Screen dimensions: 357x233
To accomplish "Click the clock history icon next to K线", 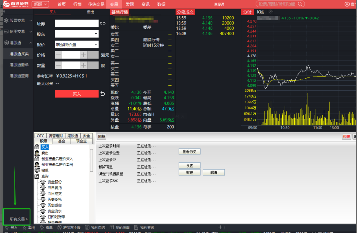I will pos(271,12).
